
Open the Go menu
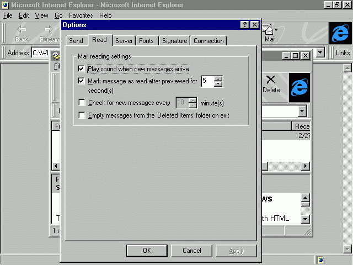click(x=58, y=15)
